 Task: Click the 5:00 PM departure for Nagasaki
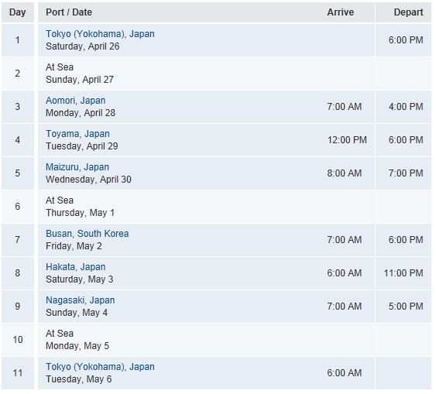406,307
